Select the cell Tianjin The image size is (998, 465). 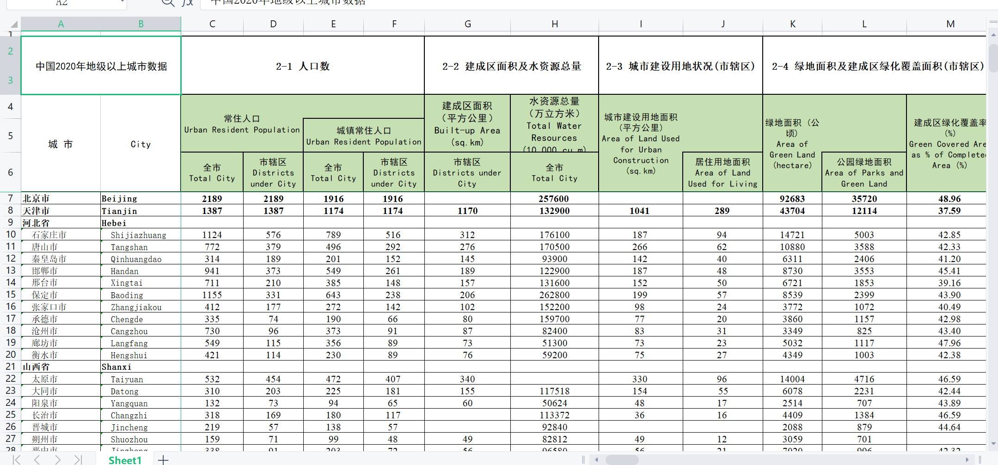[x=141, y=211]
